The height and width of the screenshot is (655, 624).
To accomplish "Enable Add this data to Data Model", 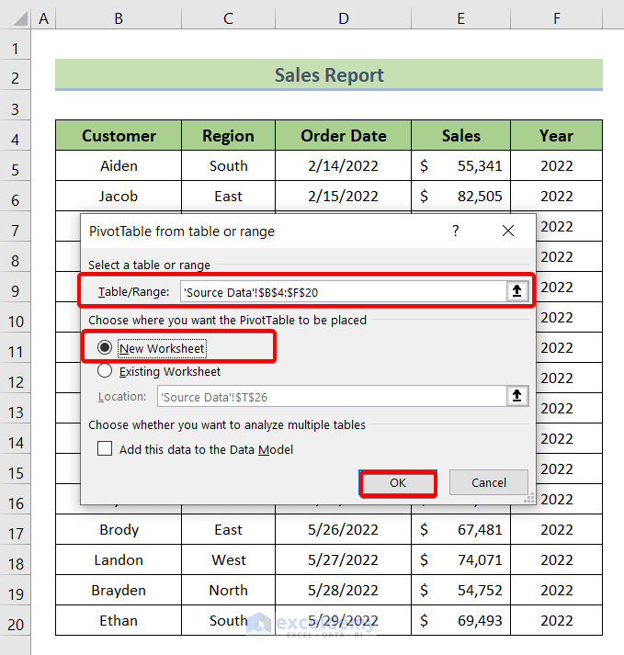I will click(x=105, y=449).
